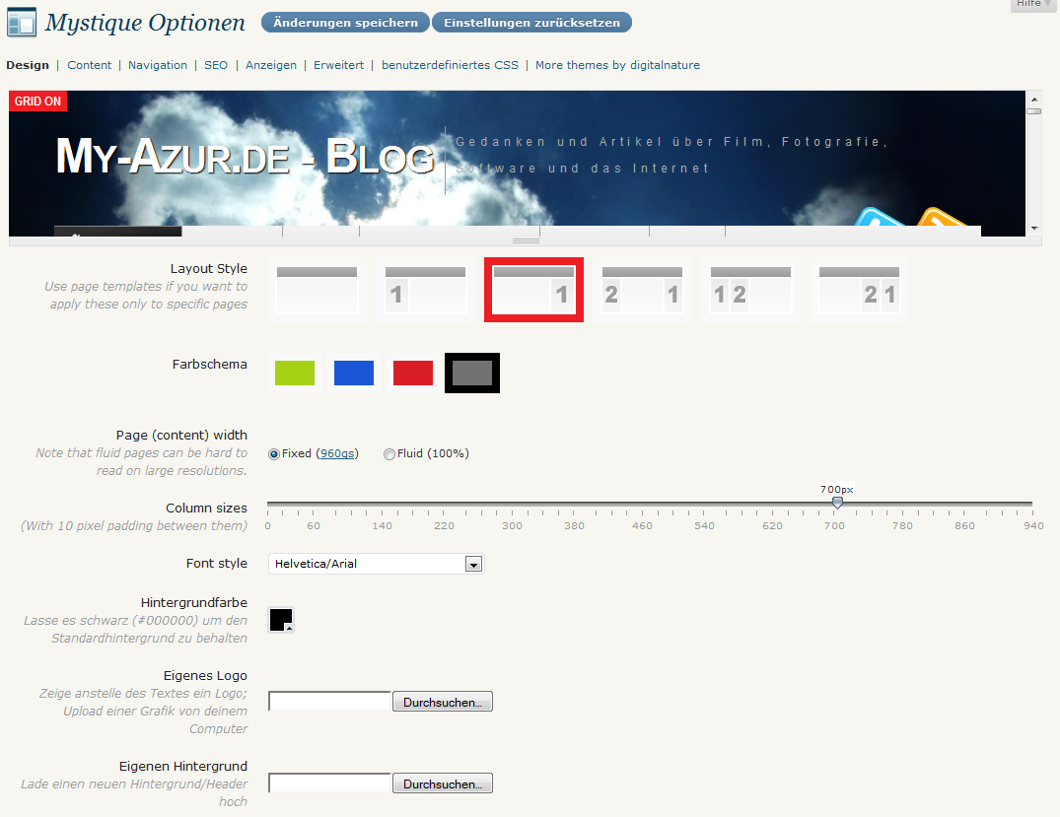
Task: Click Einstellungen zurücksetzen button
Action: click(x=531, y=23)
